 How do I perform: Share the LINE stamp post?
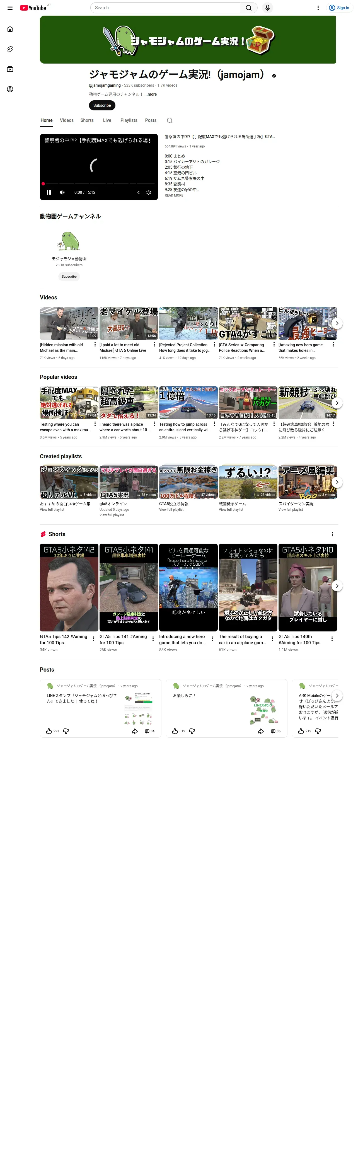pos(135,731)
